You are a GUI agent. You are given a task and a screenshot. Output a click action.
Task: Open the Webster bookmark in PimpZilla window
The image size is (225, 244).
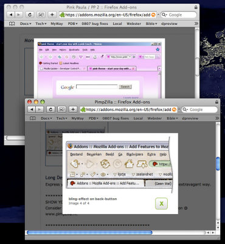(154, 118)
